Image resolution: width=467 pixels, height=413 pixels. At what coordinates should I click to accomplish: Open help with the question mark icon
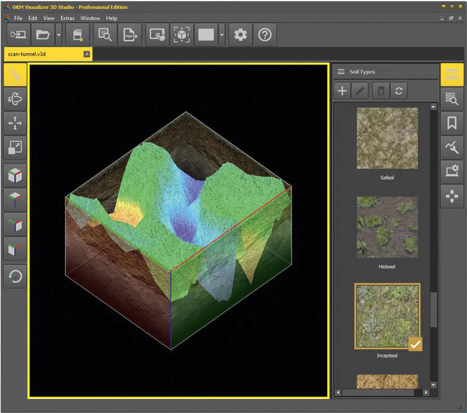tap(265, 35)
